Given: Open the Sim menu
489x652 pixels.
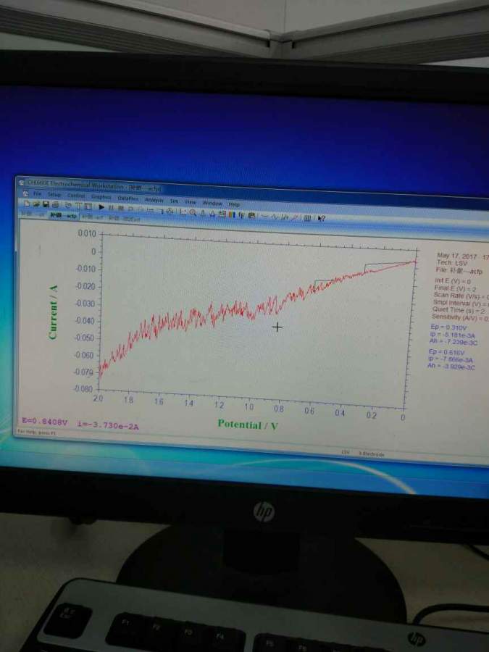Looking at the screenshot, I should [x=174, y=201].
